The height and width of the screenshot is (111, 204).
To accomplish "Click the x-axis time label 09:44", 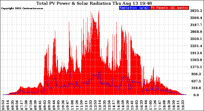I will pyautogui.click(x=54, y=105).
